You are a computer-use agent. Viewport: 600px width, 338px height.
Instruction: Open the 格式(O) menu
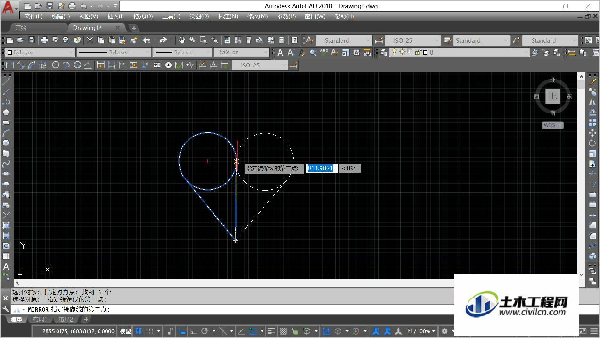coord(143,16)
